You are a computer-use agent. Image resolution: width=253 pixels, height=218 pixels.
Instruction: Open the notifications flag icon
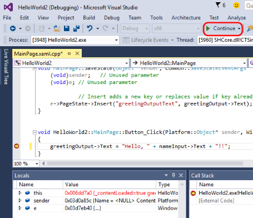point(219,5)
